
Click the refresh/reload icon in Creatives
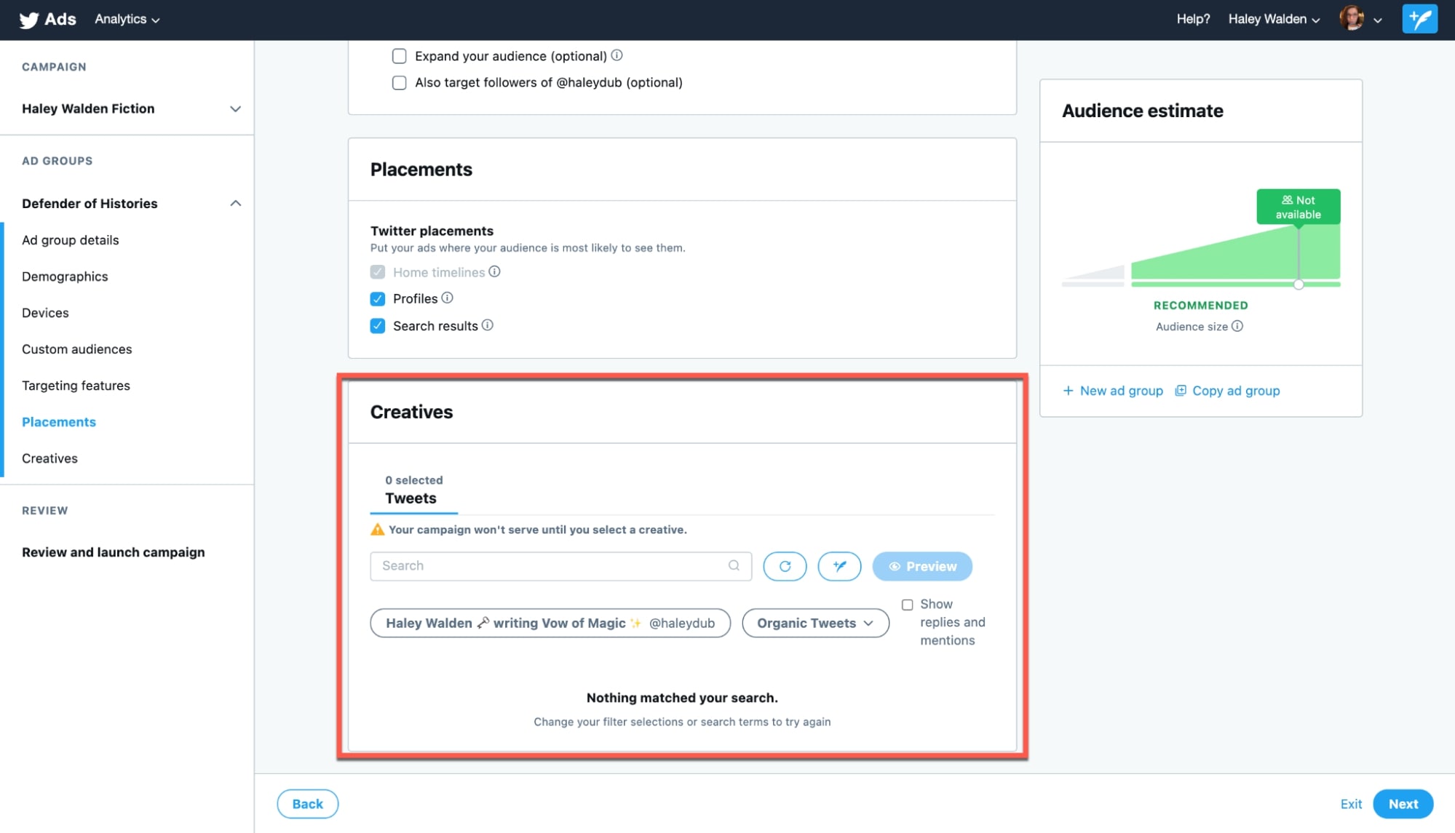click(x=785, y=566)
